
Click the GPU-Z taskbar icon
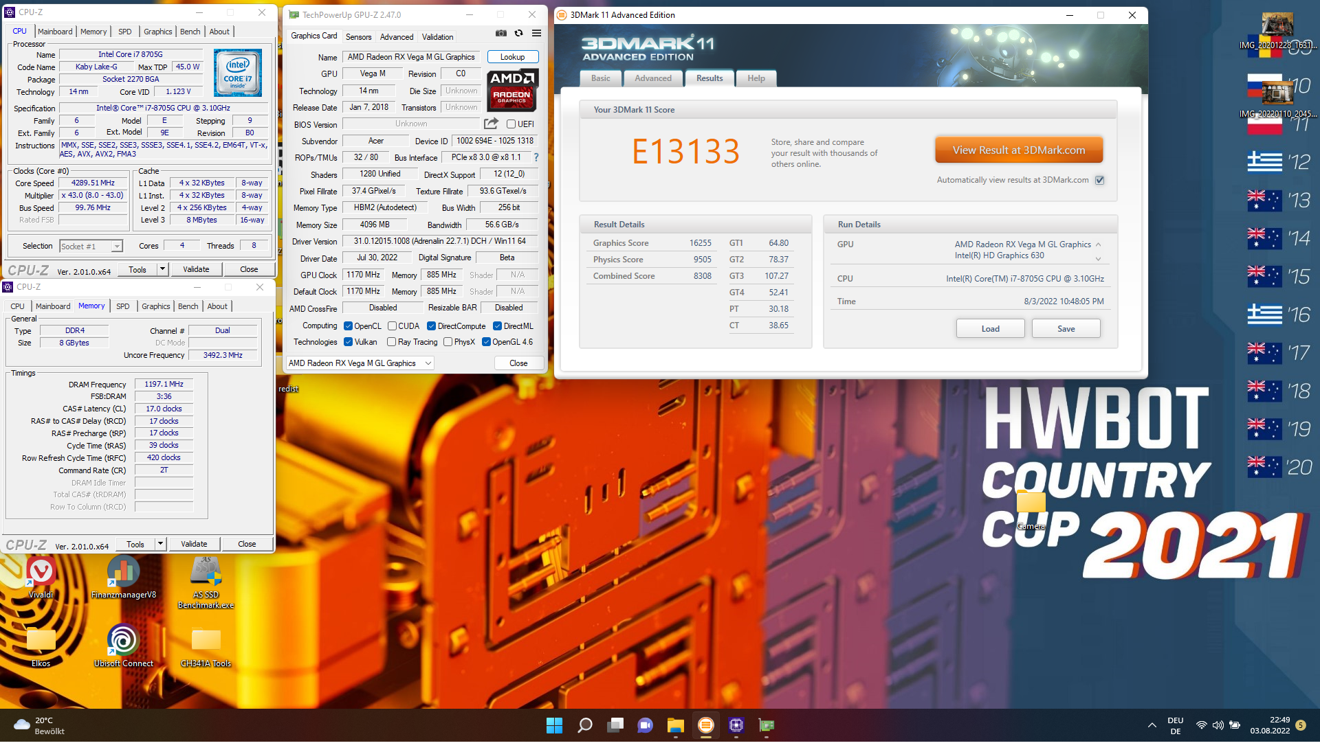[x=767, y=725]
